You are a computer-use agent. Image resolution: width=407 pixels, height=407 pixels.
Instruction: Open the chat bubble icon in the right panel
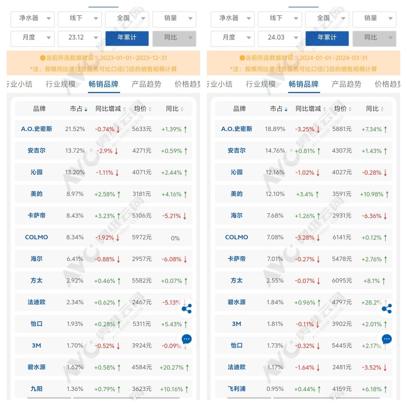pos(387,339)
